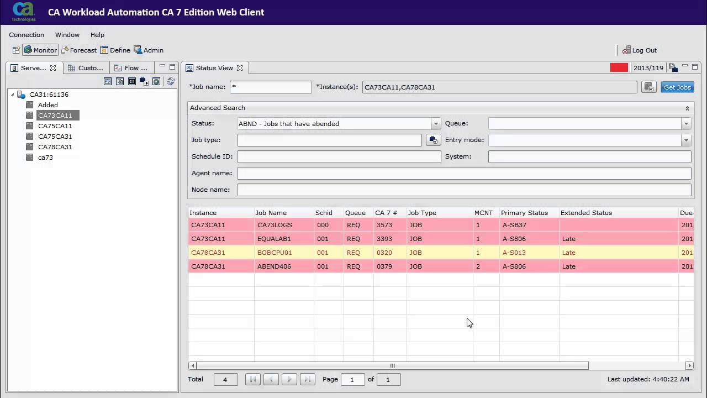
Task: Switch to the Custom views tab
Action: pos(86,68)
